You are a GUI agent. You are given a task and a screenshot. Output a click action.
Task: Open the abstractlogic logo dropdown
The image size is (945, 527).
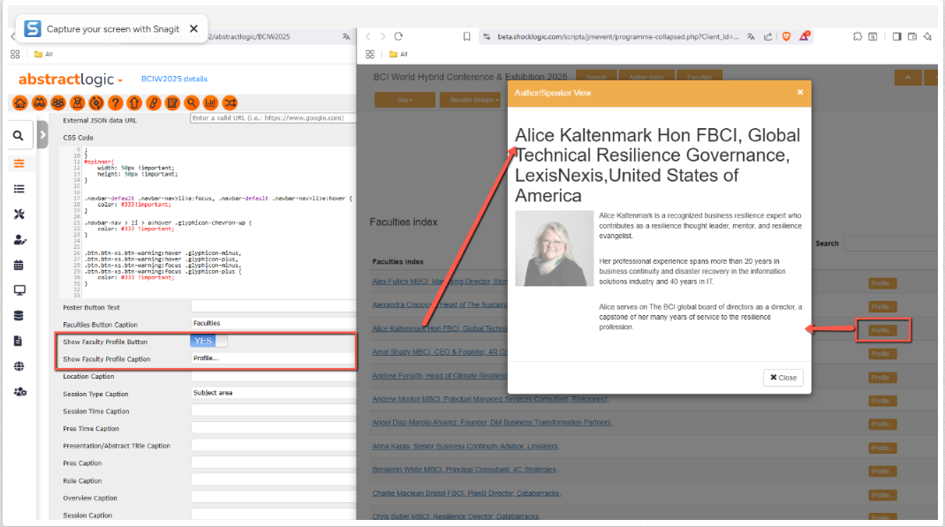coord(71,79)
